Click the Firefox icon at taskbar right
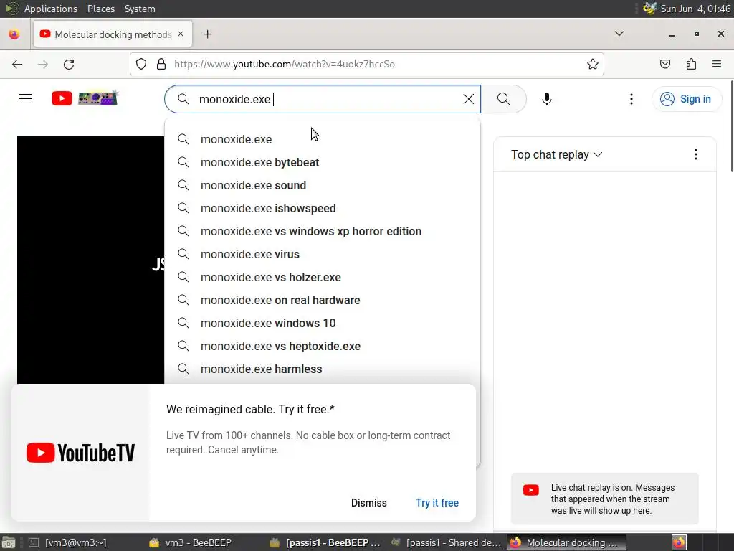The height and width of the screenshot is (551, 734). pos(679,542)
